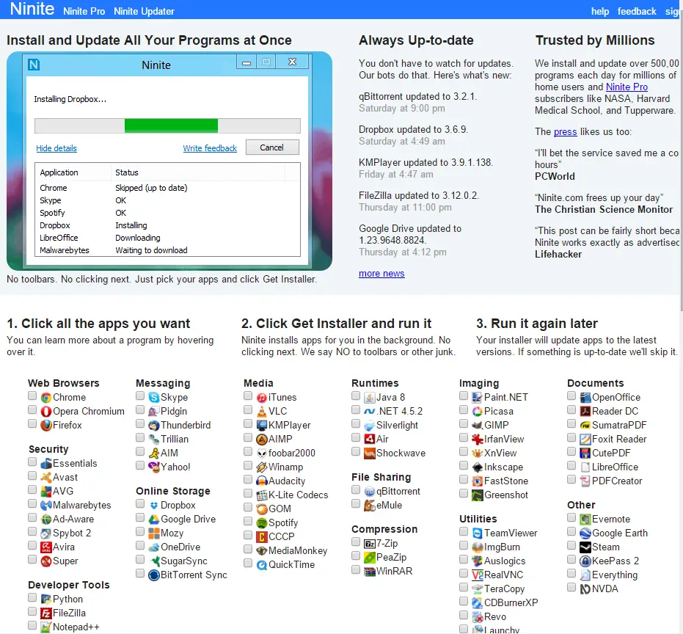
Task: Click the FileZilla icon
Action: (x=46, y=613)
